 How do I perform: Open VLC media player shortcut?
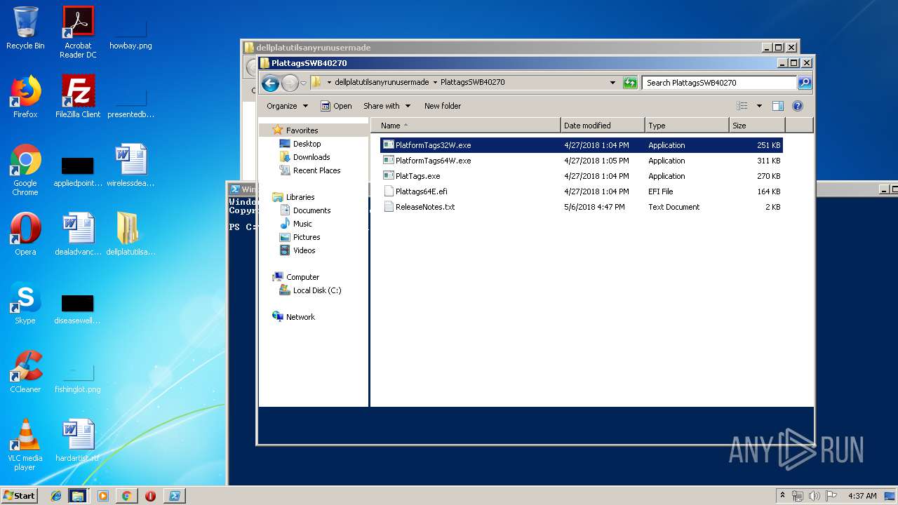tap(25, 445)
